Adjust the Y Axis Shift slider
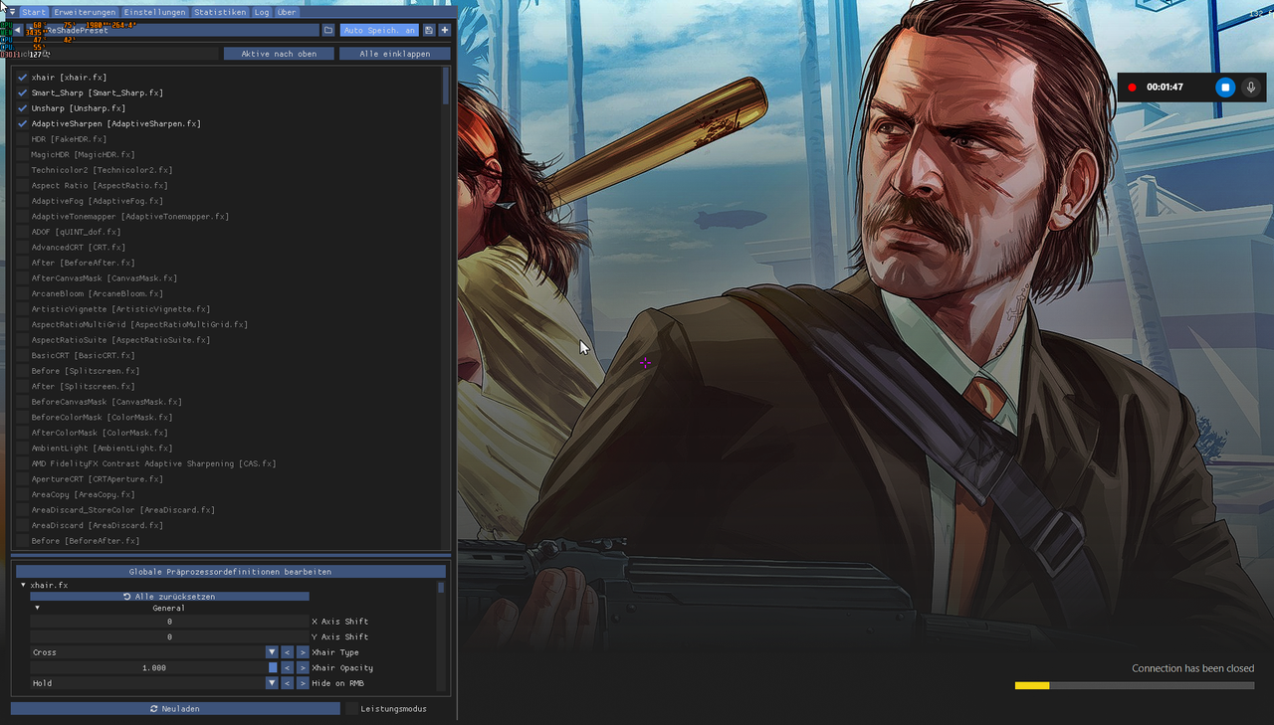1274x725 pixels. coord(169,636)
